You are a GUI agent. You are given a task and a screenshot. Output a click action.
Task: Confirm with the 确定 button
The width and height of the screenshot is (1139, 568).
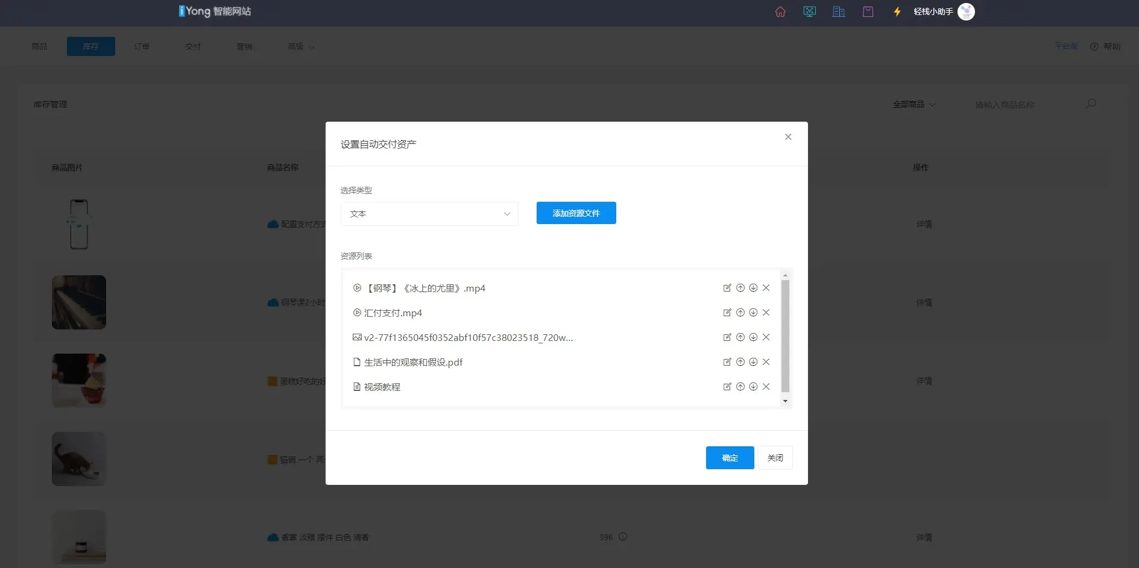[x=730, y=458]
